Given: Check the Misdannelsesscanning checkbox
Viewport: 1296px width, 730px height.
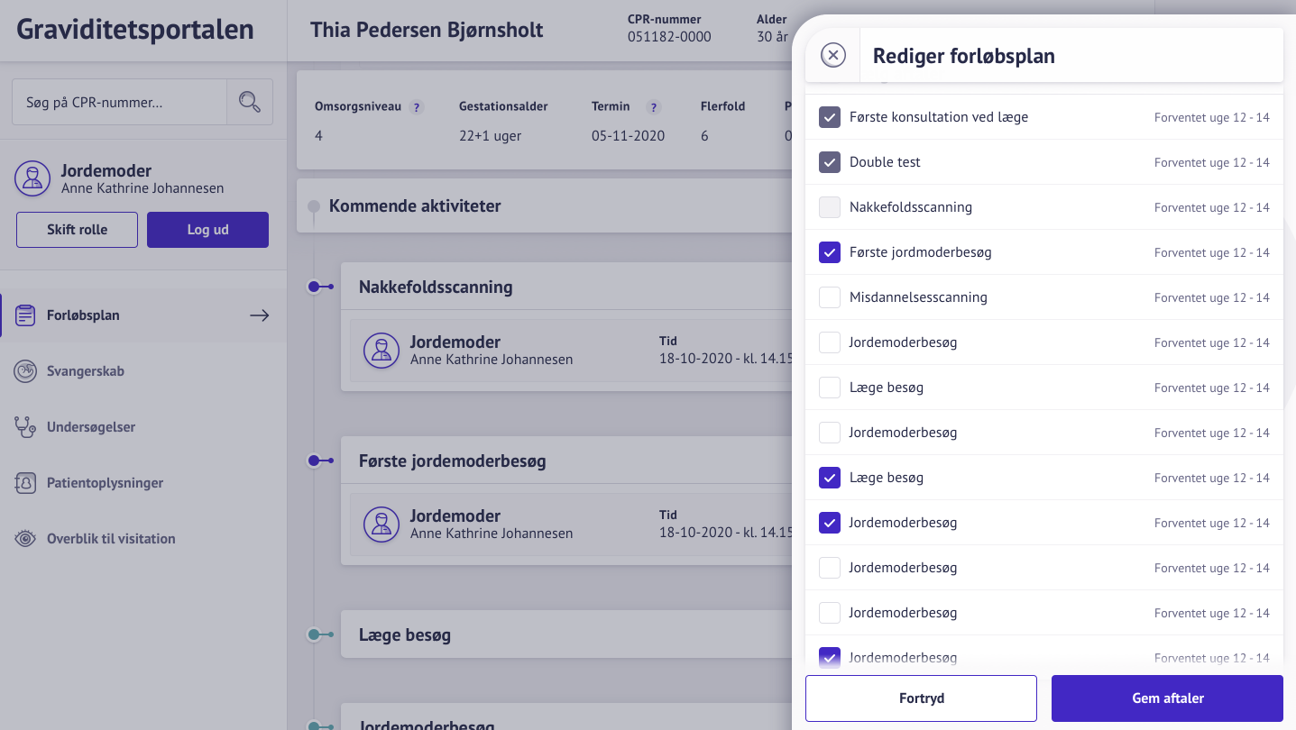Looking at the screenshot, I should [x=830, y=297].
